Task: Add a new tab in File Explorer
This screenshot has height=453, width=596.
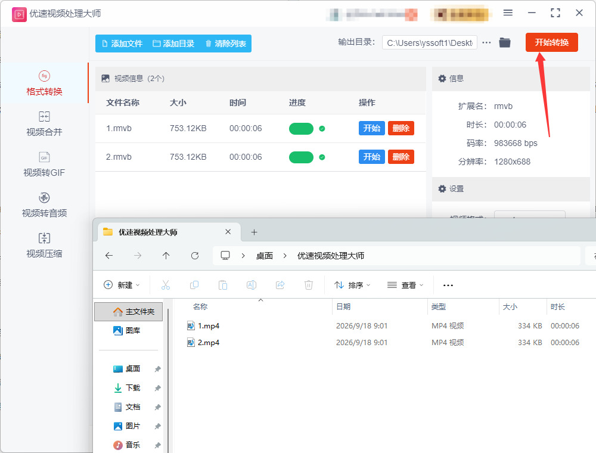Action: (x=254, y=232)
